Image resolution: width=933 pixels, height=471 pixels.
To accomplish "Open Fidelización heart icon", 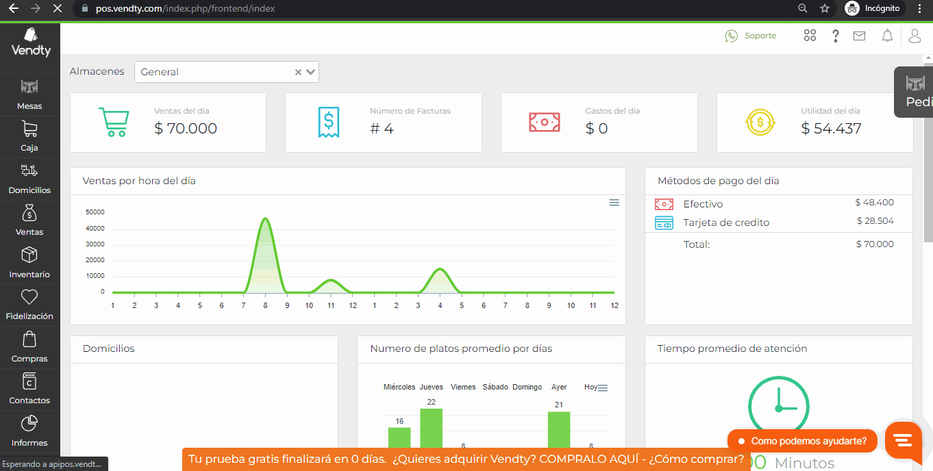I will pos(29,297).
